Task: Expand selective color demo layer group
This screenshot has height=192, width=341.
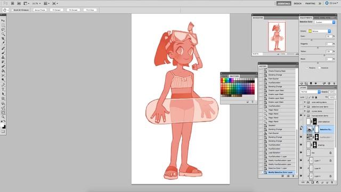Action: [x=305, y=107]
